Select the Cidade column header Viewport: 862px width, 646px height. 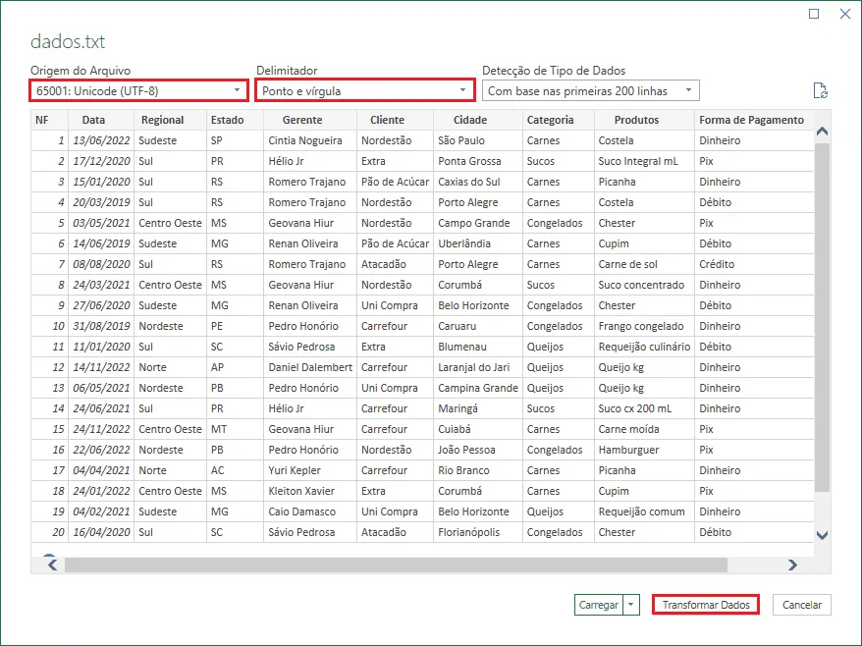click(x=478, y=120)
